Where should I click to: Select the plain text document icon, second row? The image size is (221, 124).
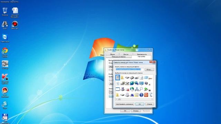(117, 83)
